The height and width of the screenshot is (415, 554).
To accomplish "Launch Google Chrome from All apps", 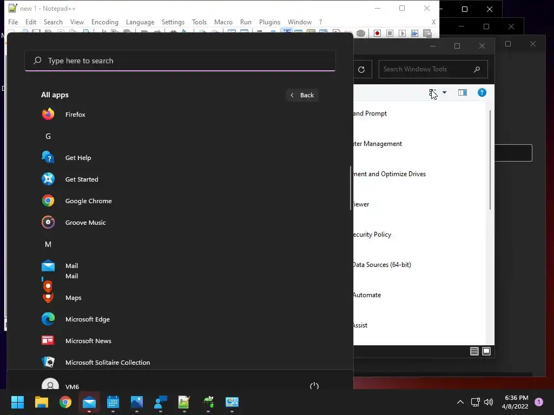I will click(x=88, y=201).
